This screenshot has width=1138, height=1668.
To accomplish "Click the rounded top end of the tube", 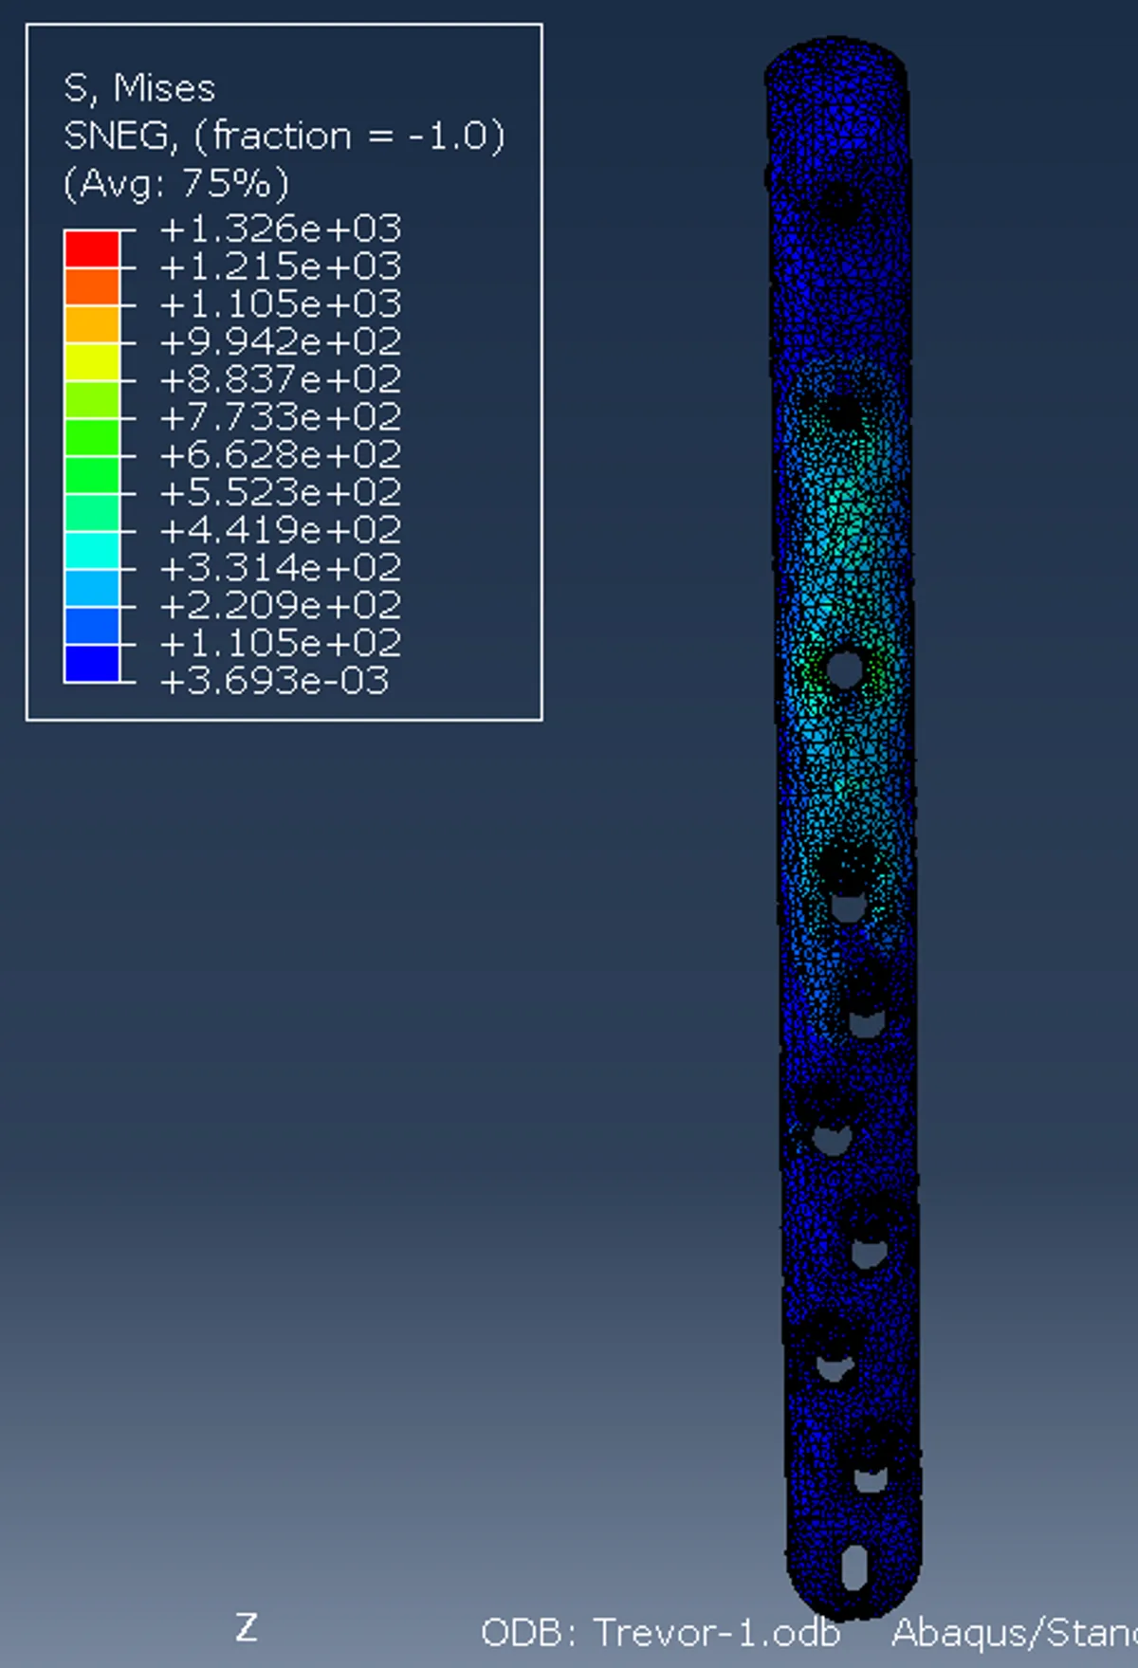I will tap(836, 66).
